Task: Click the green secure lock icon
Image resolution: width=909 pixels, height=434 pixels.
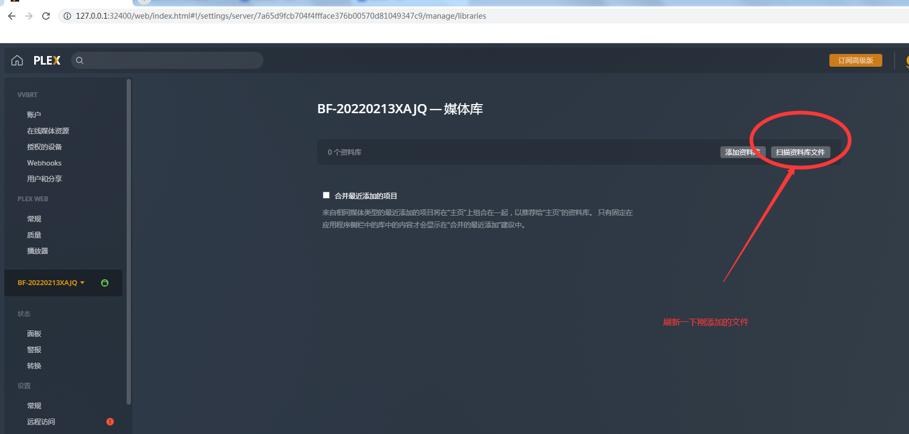Action: click(x=105, y=283)
